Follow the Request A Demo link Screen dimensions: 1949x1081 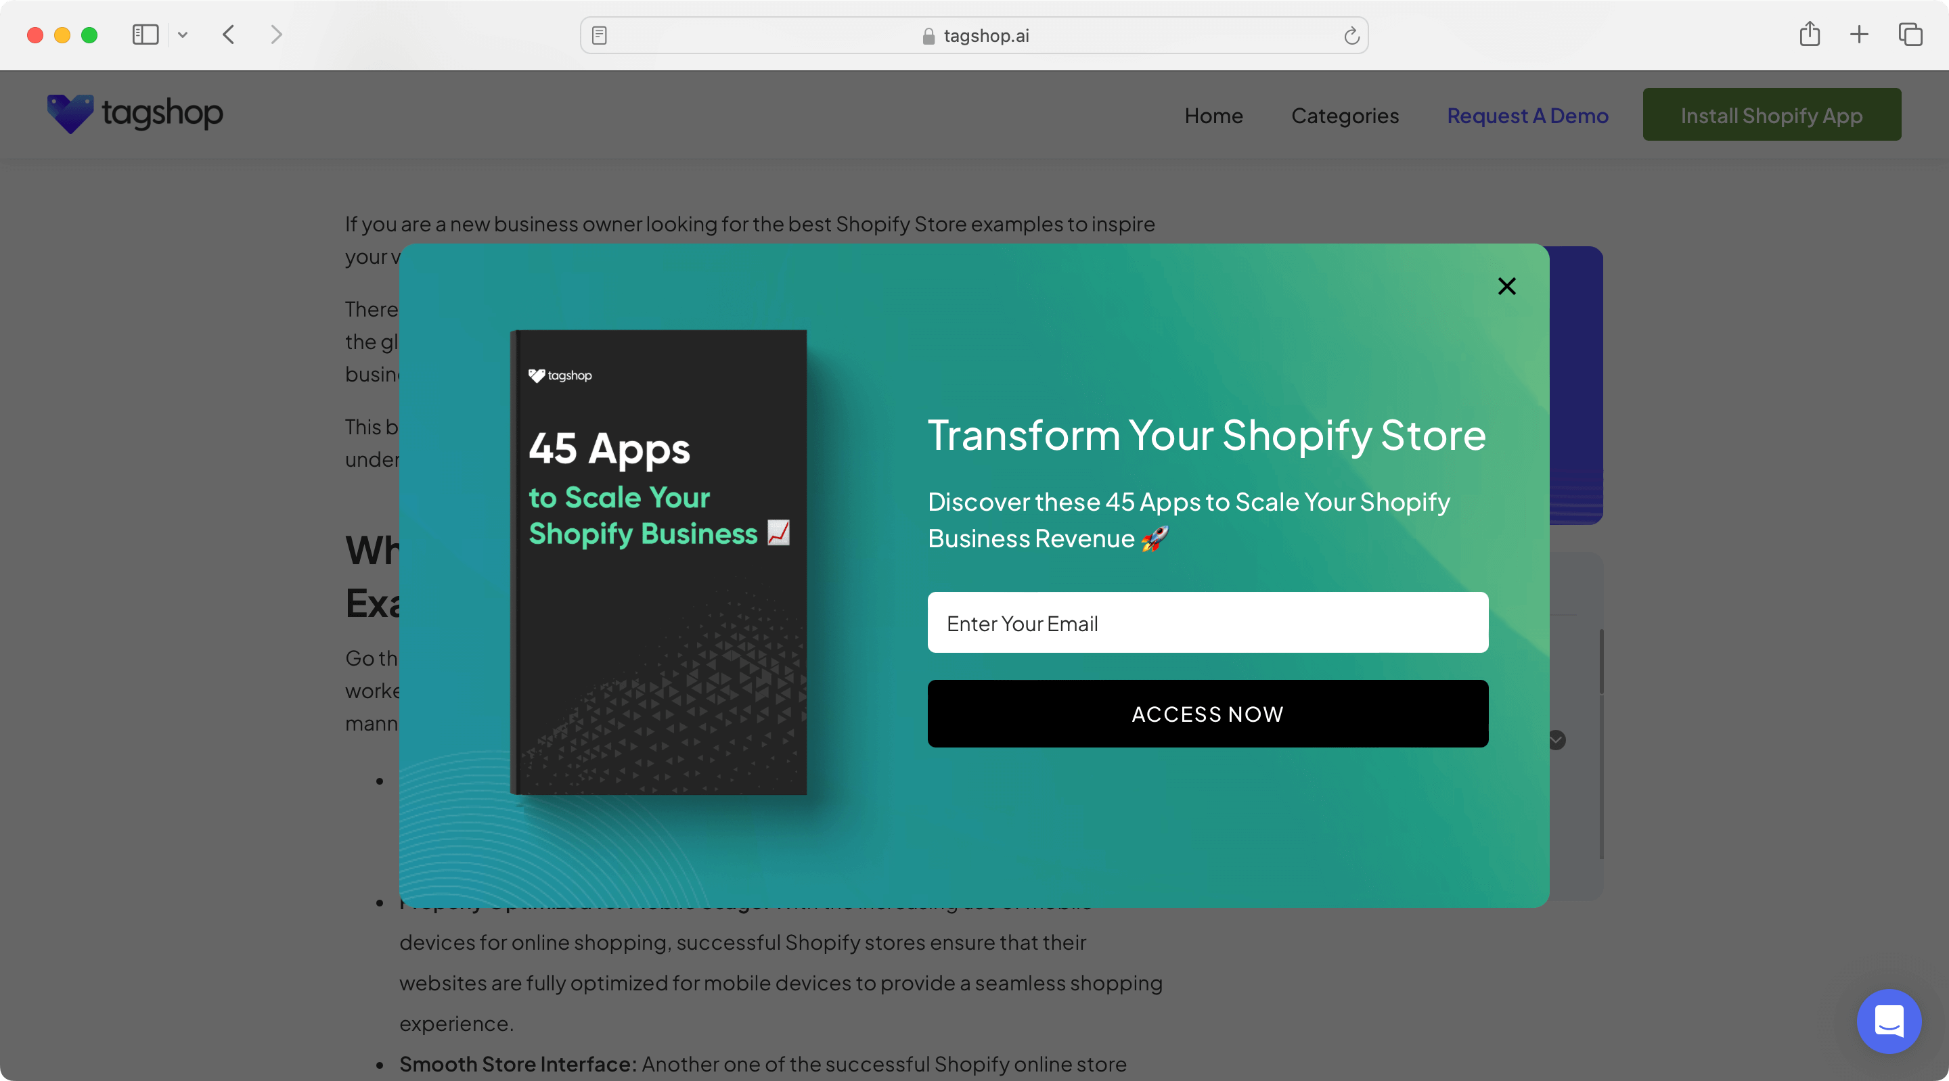(1527, 116)
